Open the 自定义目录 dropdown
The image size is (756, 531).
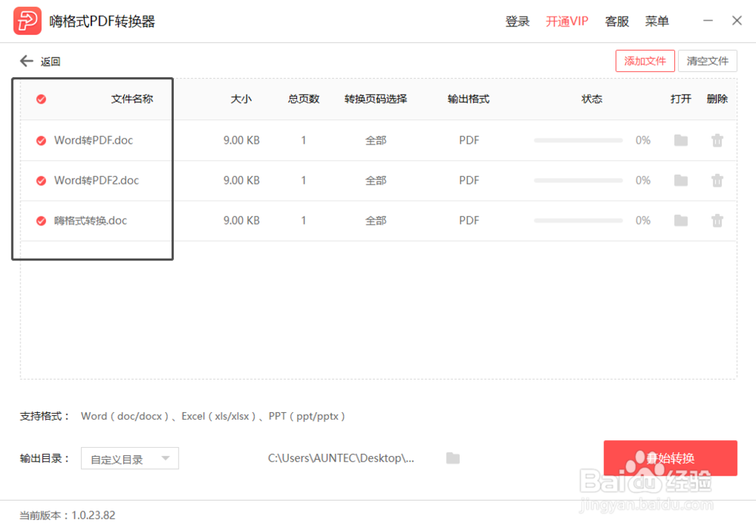129,458
